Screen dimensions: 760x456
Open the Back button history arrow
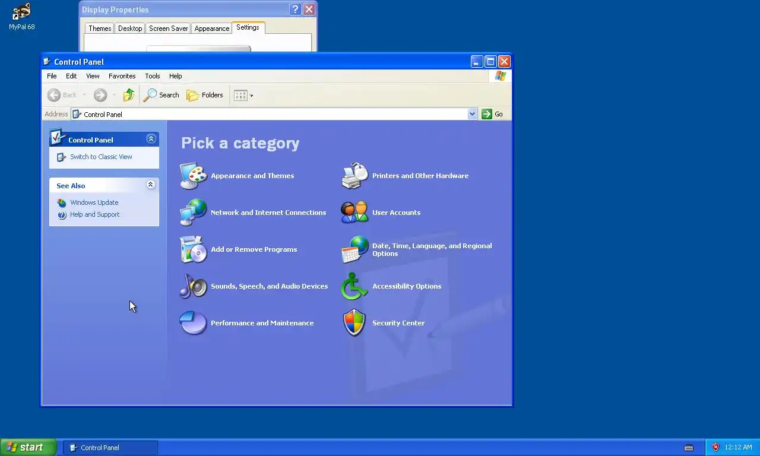tap(84, 95)
